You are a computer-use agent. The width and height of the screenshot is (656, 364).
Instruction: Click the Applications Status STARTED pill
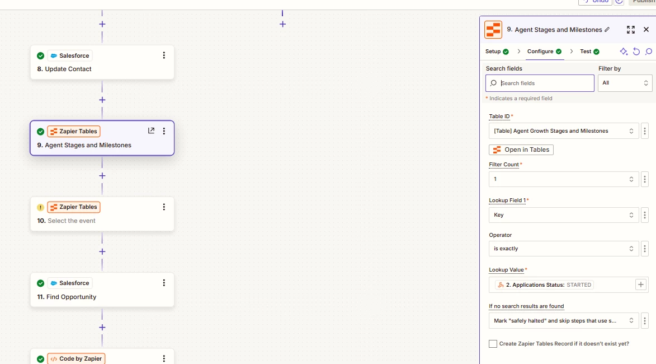(544, 285)
